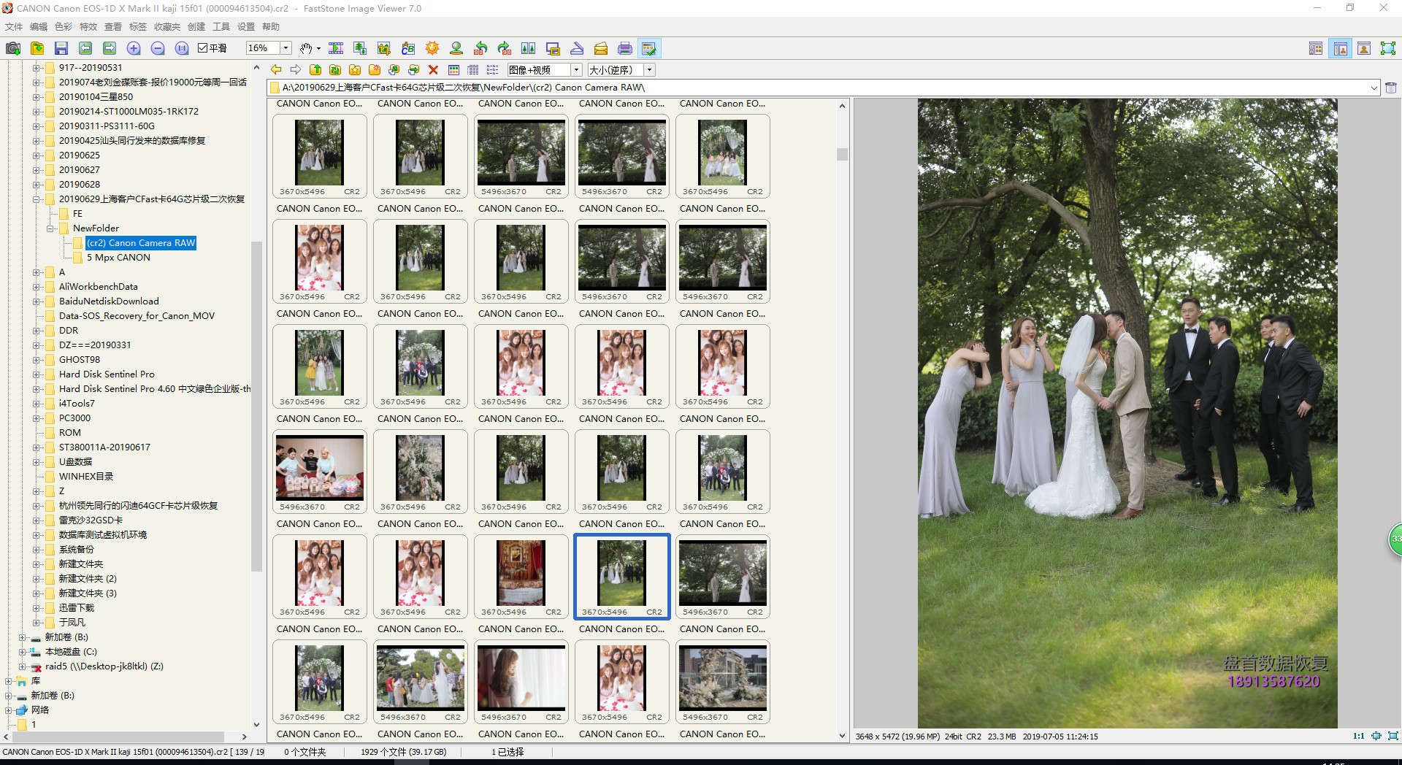Collapse the NewFolder tree node

coord(50,228)
